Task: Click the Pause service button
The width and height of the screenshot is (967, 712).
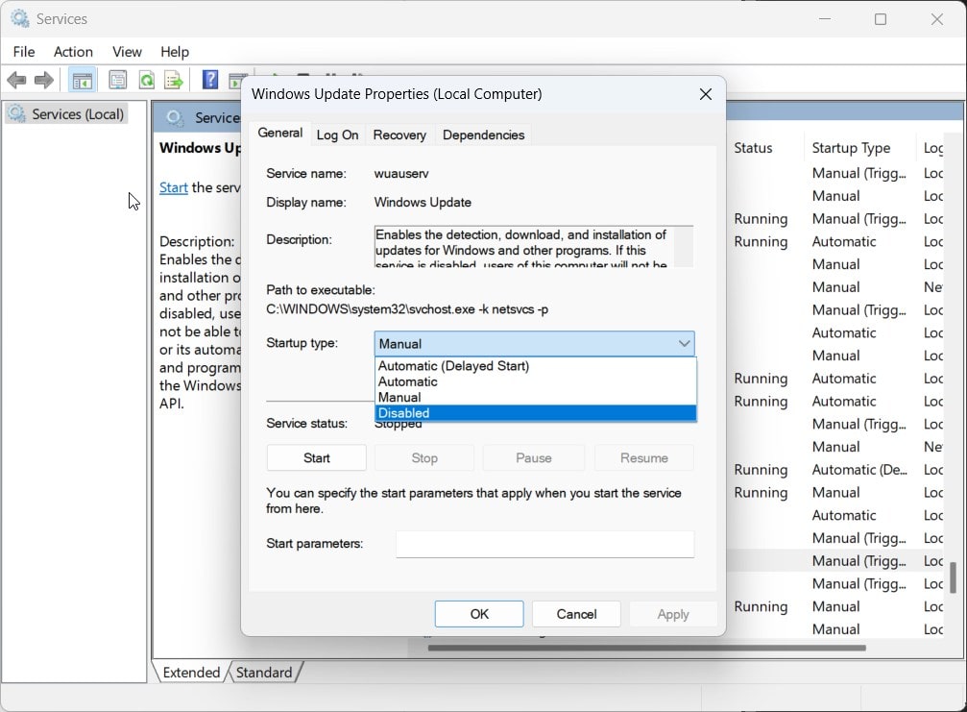Action: [534, 457]
